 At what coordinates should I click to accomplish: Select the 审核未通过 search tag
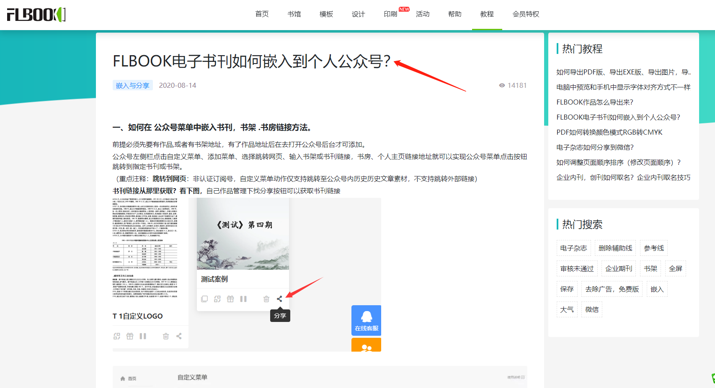click(577, 268)
